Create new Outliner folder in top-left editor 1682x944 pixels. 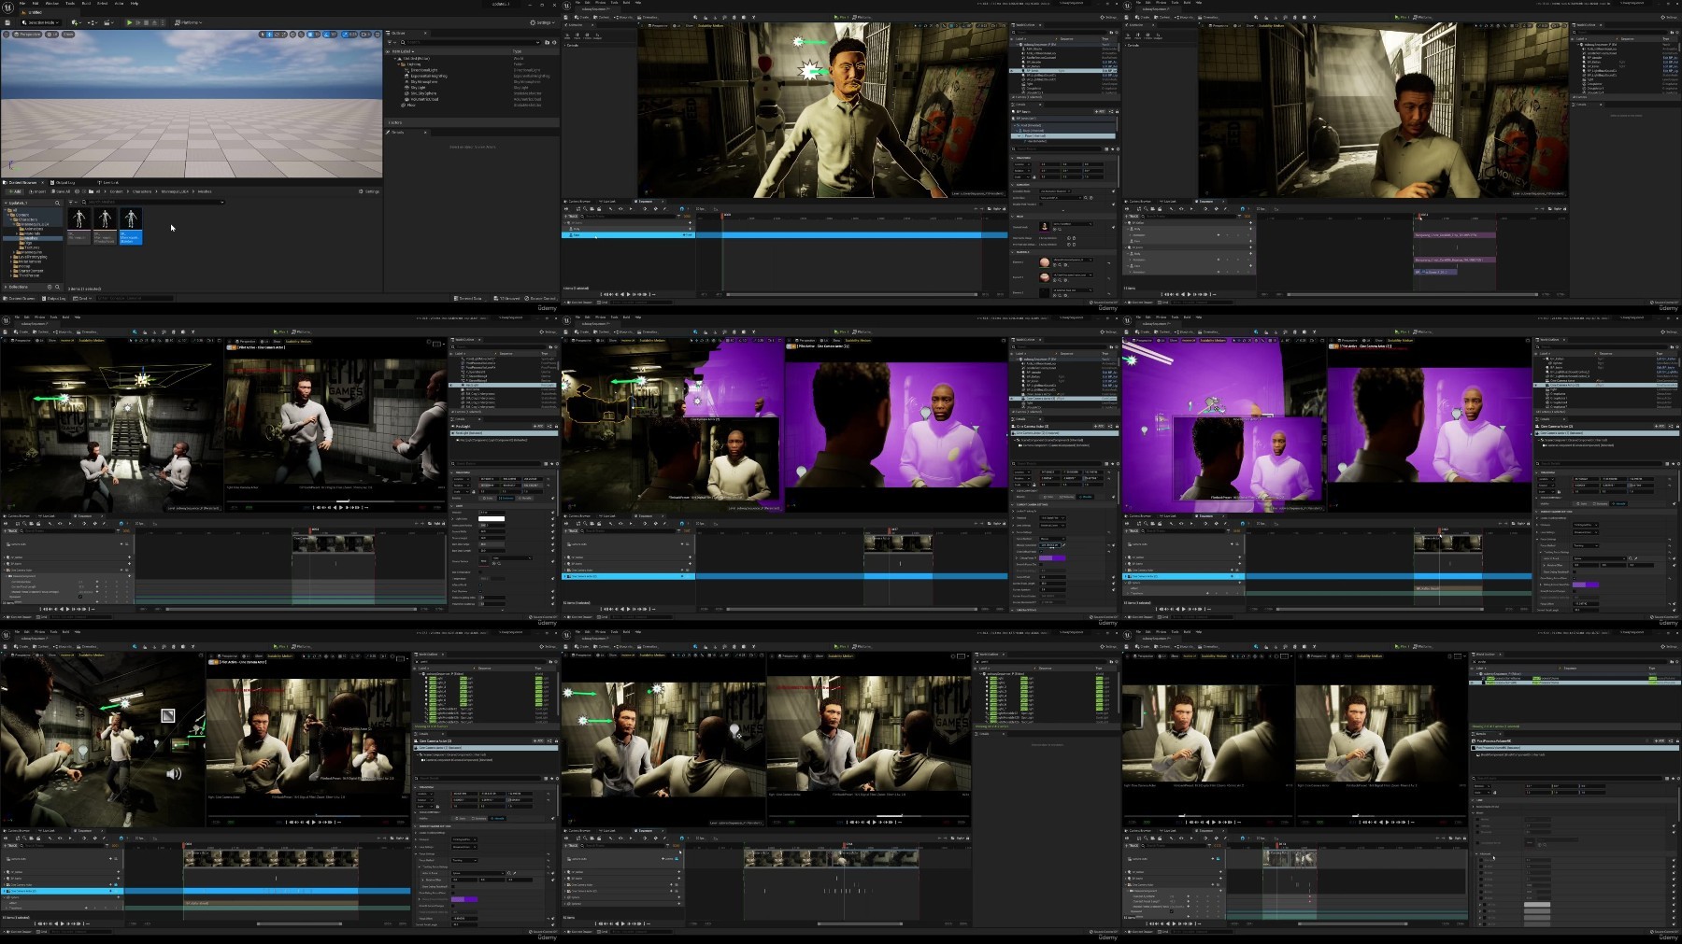(547, 42)
